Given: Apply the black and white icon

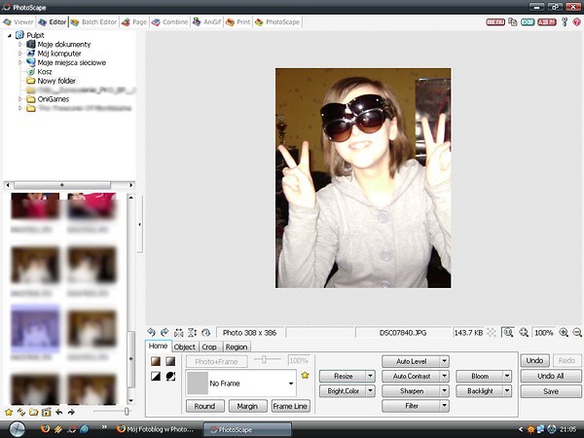Looking at the screenshot, I should pyautogui.click(x=156, y=376).
